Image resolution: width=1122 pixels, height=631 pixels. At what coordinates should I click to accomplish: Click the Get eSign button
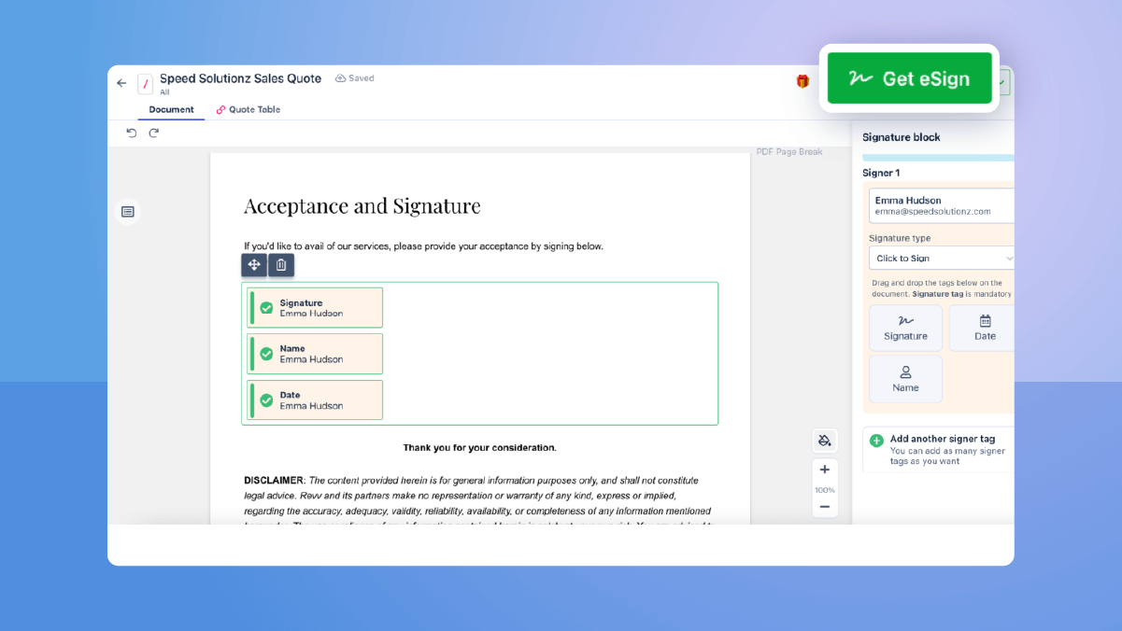[x=909, y=79]
